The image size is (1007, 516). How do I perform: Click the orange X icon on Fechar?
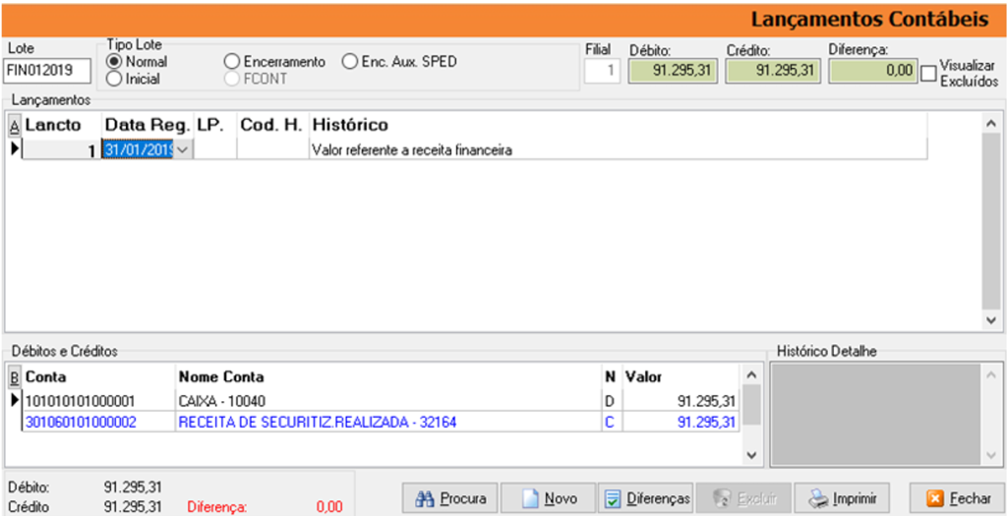[935, 498]
